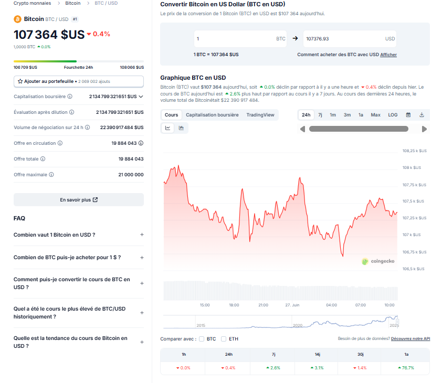442x383 pixels.
Task: Click the 21 000 000 maximum supply value
Action: point(131,175)
